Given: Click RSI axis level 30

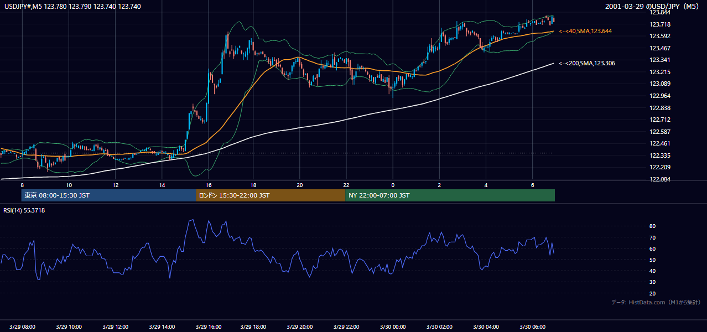Looking at the screenshot, I should [653, 282].
